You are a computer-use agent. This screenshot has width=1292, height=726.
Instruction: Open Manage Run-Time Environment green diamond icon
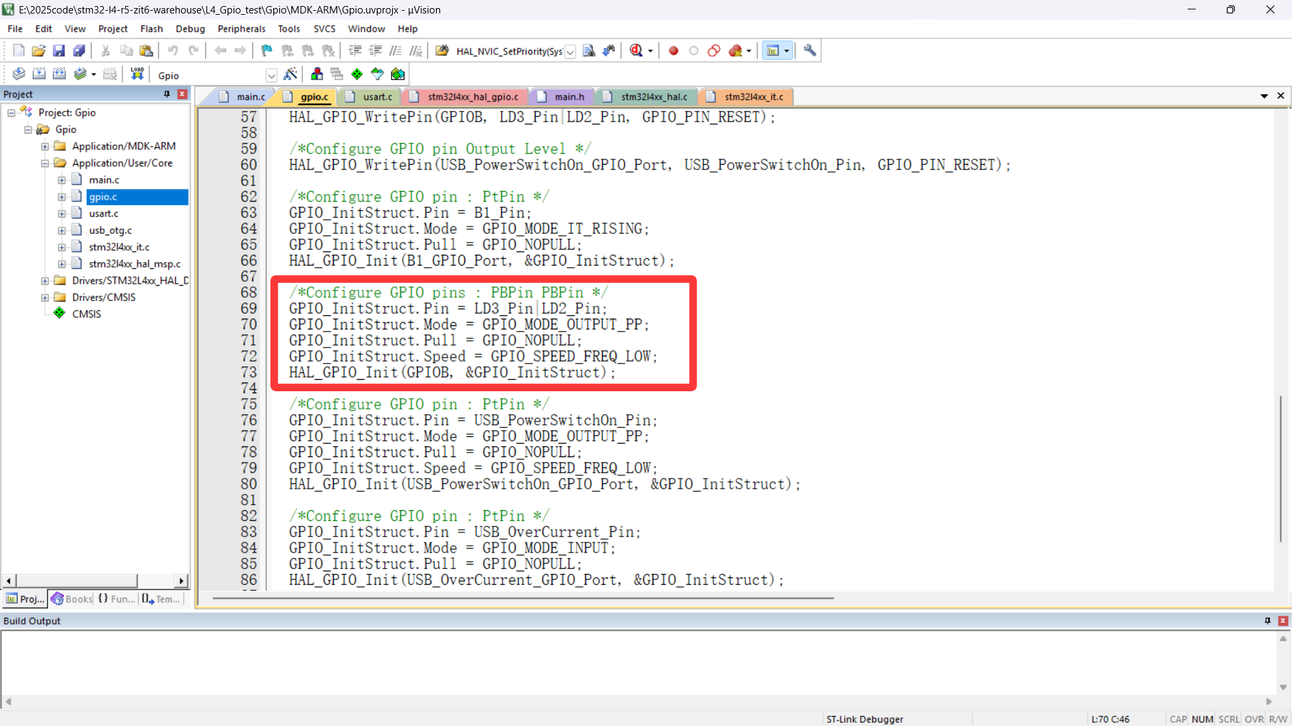coord(357,74)
